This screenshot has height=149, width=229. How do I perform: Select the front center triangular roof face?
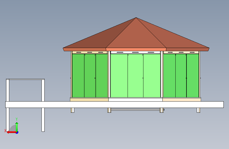tap(136, 37)
